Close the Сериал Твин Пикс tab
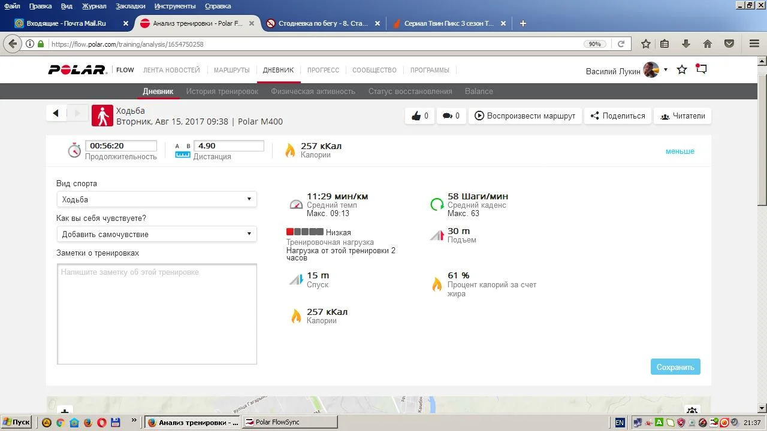This screenshot has height=431, width=767. (x=503, y=23)
